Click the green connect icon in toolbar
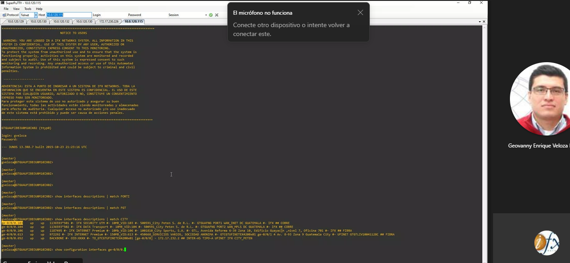This screenshot has height=263, width=570. (211, 15)
